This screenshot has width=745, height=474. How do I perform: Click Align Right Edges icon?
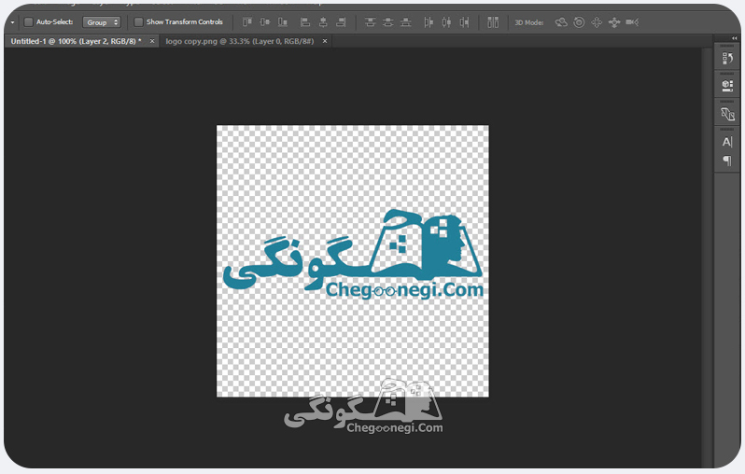tap(341, 21)
